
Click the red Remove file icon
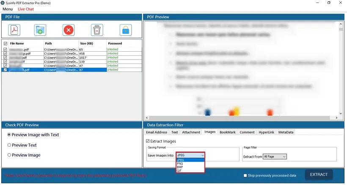coord(69,30)
